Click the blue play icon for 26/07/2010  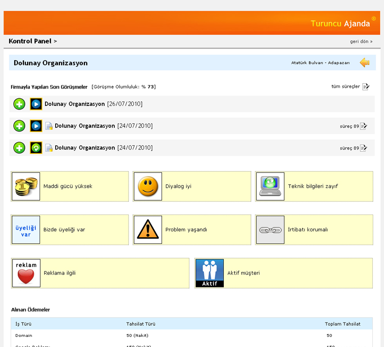[36, 104]
